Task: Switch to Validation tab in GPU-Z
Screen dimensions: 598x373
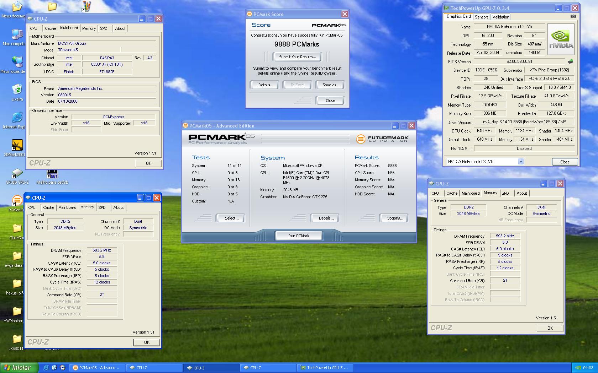Action: pyautogui.click(x=500, y=17)
